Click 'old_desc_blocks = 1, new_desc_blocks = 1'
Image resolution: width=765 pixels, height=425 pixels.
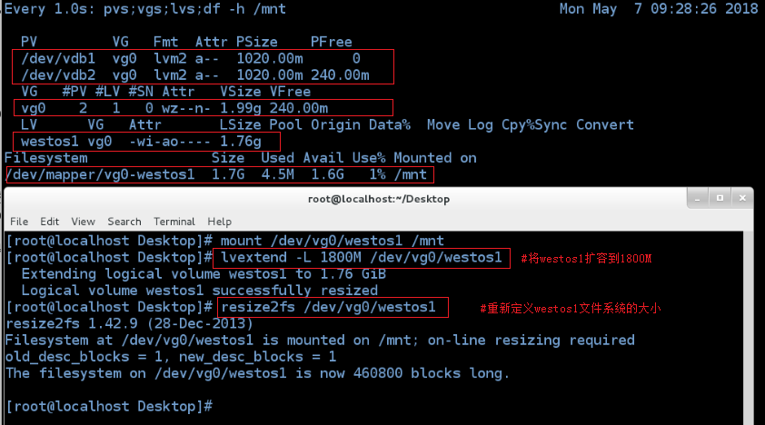170,357
